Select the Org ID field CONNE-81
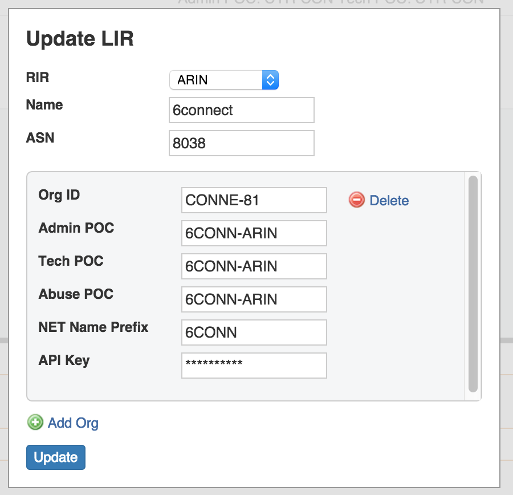 tap(254, 200)
